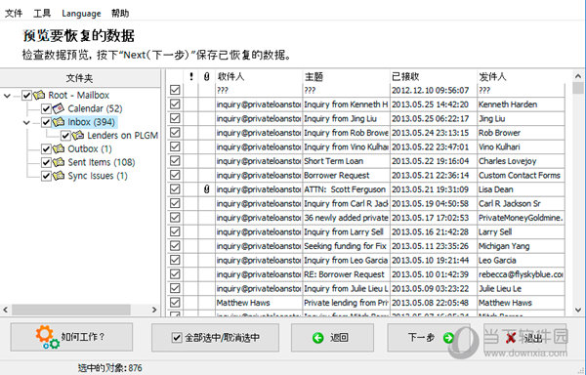Collapse the Inbox tree node
586x375 pixels.
tap(26, 122)
